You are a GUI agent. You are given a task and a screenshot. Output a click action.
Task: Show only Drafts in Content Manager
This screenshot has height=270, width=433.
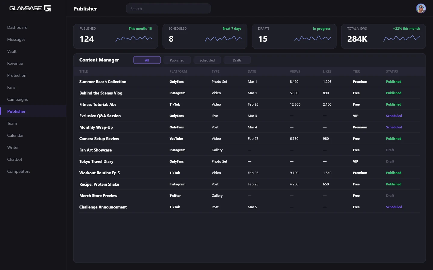click(x=237, y=60)
